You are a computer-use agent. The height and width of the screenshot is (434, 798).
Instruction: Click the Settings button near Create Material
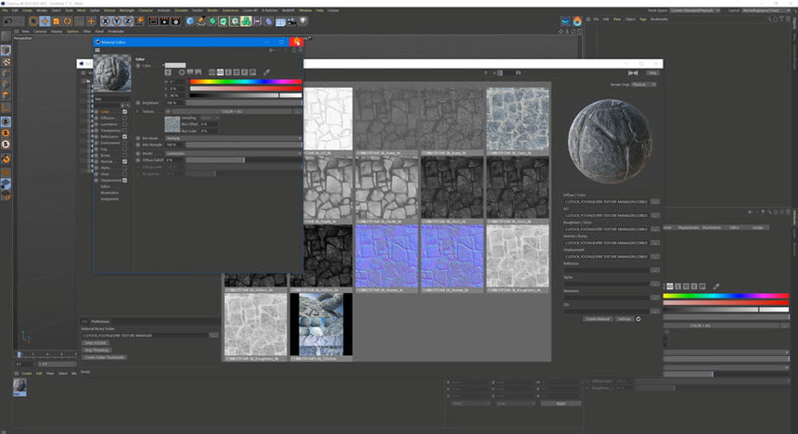click(624, 319)
